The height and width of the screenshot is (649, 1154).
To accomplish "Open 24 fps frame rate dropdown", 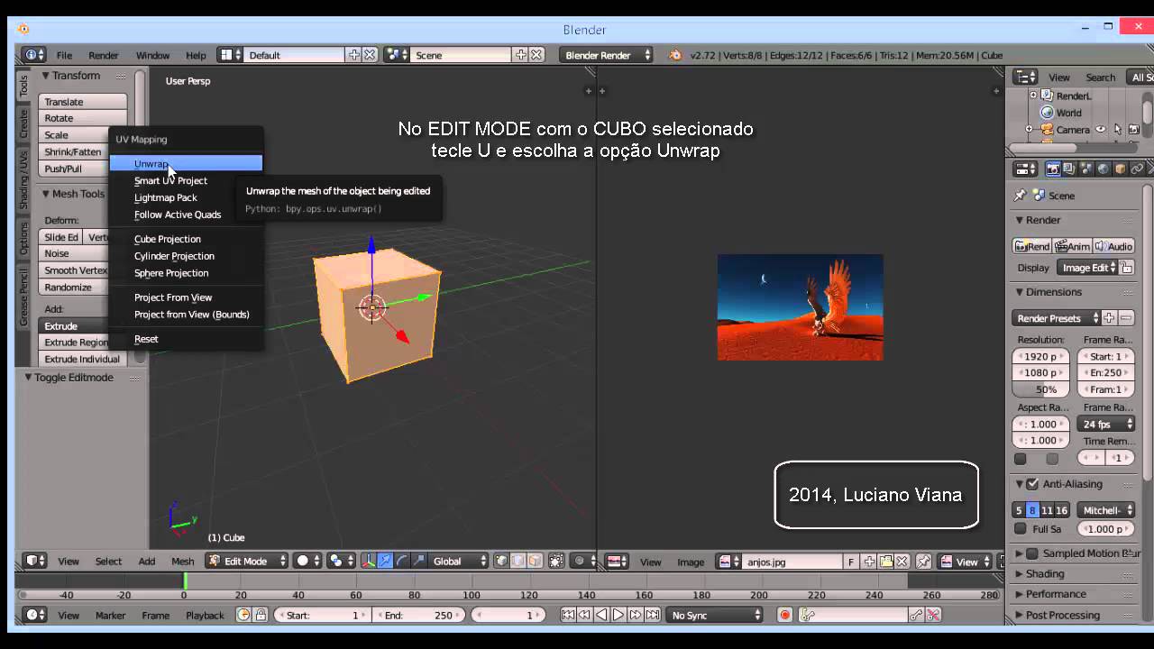I will click(x=1106, y=424).
